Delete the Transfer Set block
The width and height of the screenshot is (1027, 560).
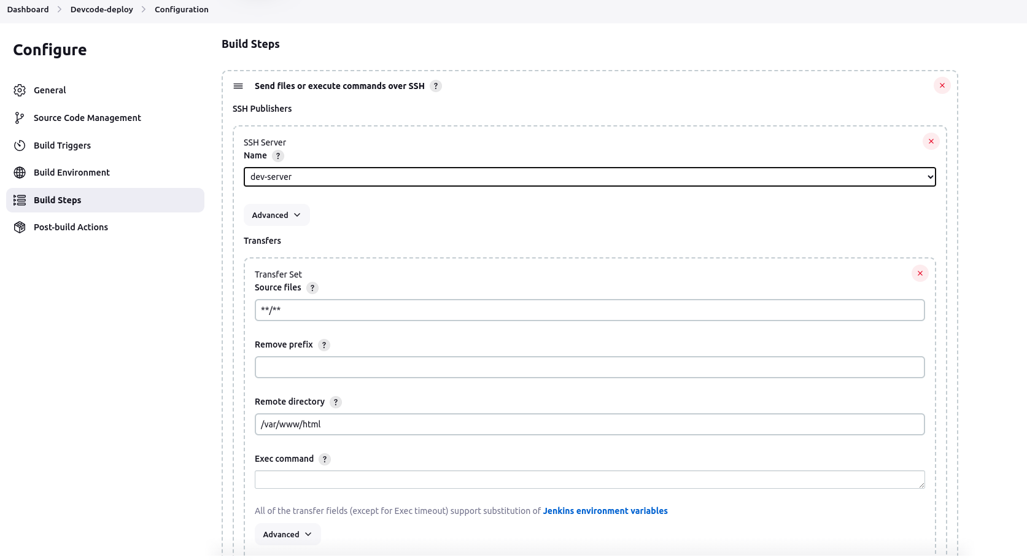click(920, 273)
